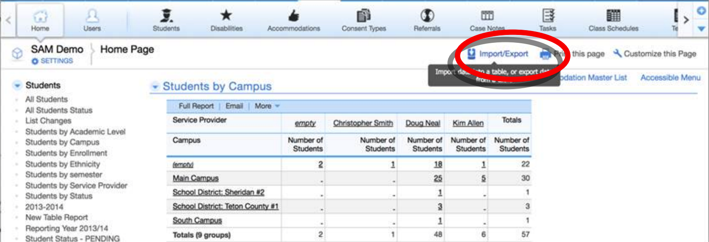Open the Students tab icon
Viewport: 709px width, 242px height.
[x=166, y=16]
